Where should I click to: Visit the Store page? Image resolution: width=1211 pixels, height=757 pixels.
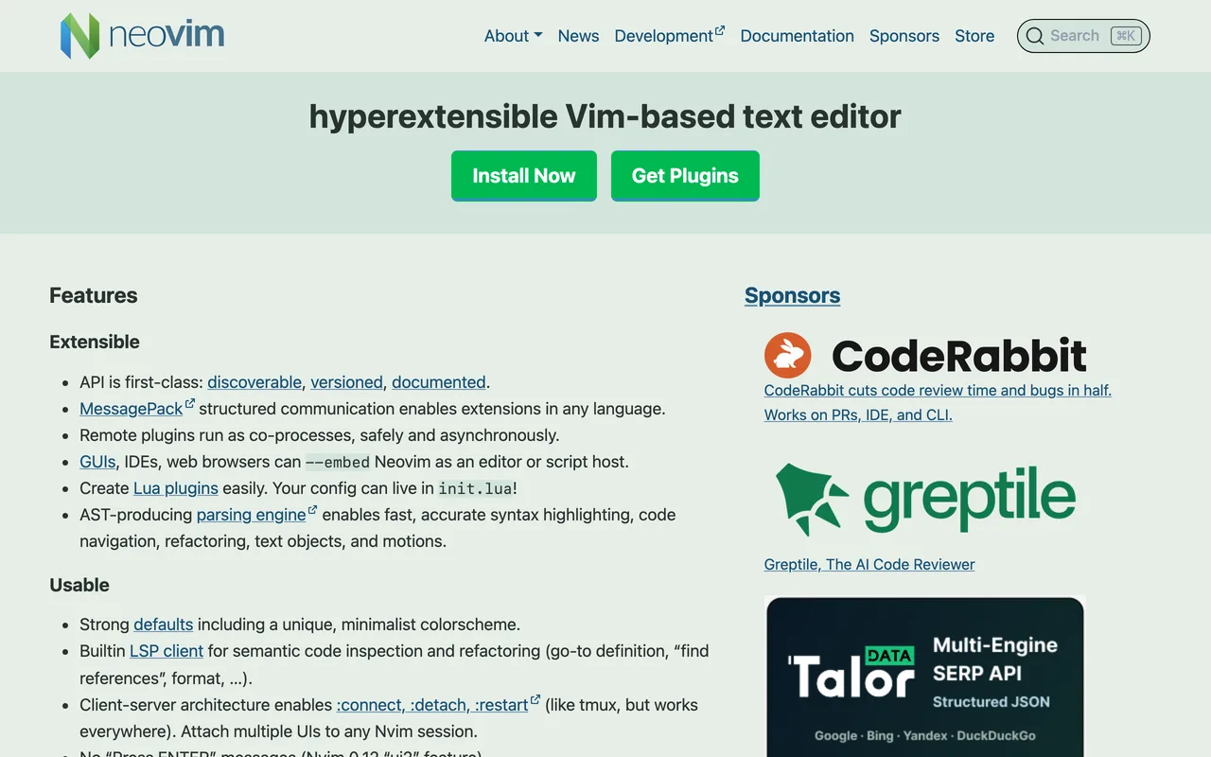974,36
